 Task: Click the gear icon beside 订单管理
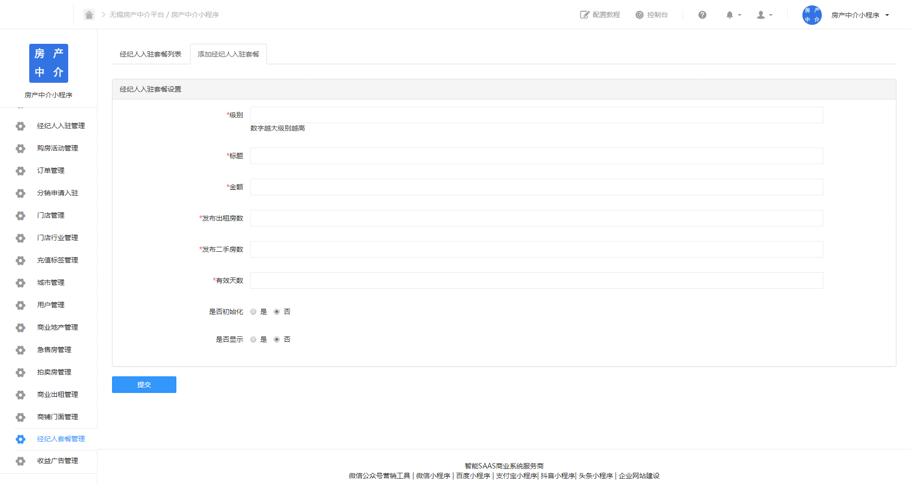[20, 171]
